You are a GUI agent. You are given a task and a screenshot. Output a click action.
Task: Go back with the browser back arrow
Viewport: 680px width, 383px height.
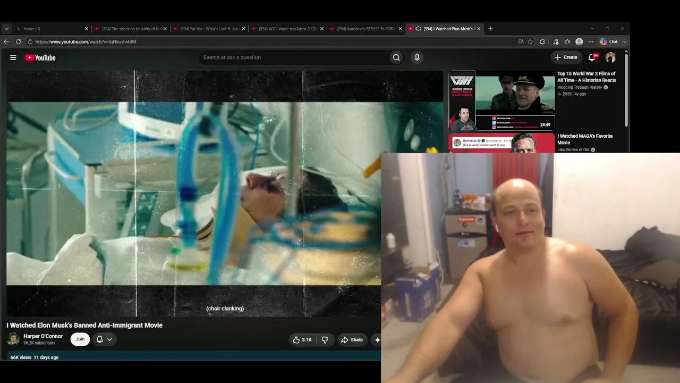coord(6,41)
